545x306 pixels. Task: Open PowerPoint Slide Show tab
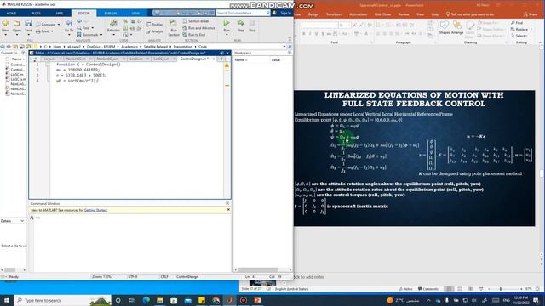pyautogui.click(x=382, y=14)
